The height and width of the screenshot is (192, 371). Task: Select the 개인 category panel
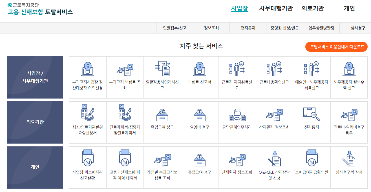pos(35,168)
